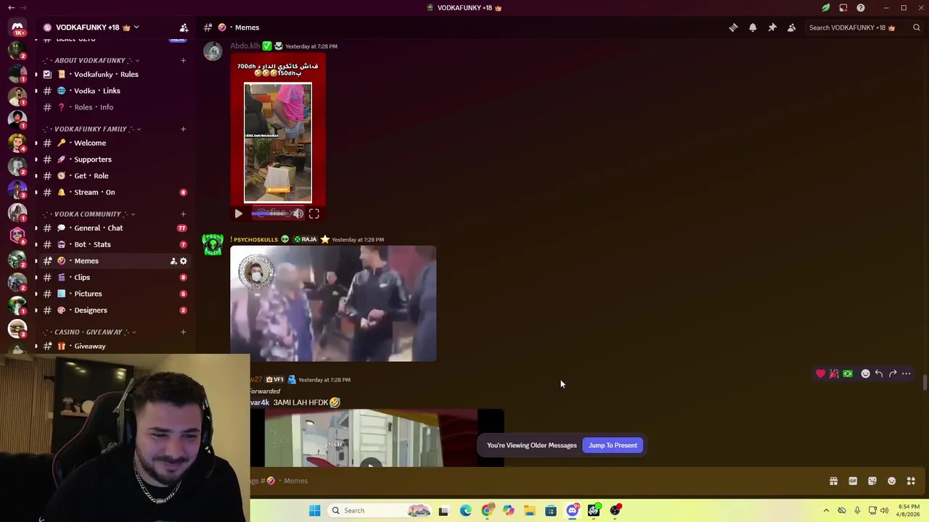The image size is (929, 522).
Task: Open the inbox icon in title bar
Action: point(843,8)
